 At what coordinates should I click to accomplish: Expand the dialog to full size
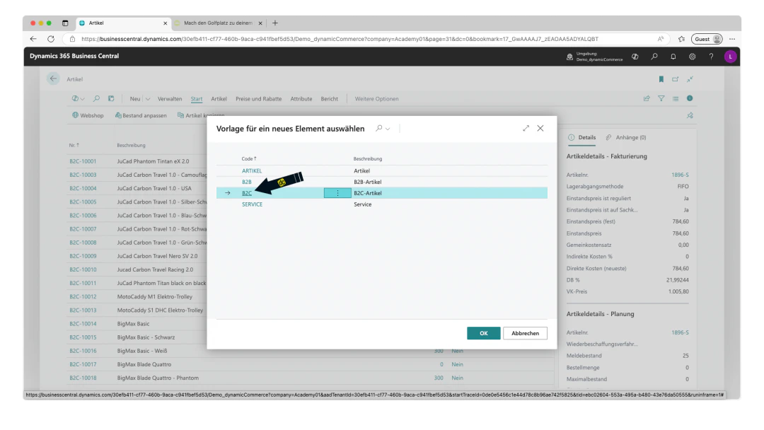(x=526, y=128)
